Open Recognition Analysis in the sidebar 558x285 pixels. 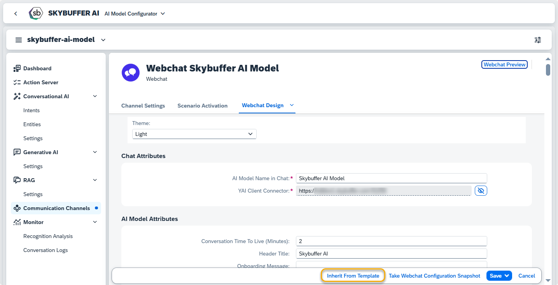[x=48, y=236]
